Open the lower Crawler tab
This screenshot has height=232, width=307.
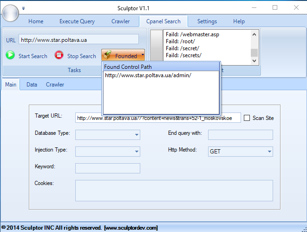tap(55, 85)
